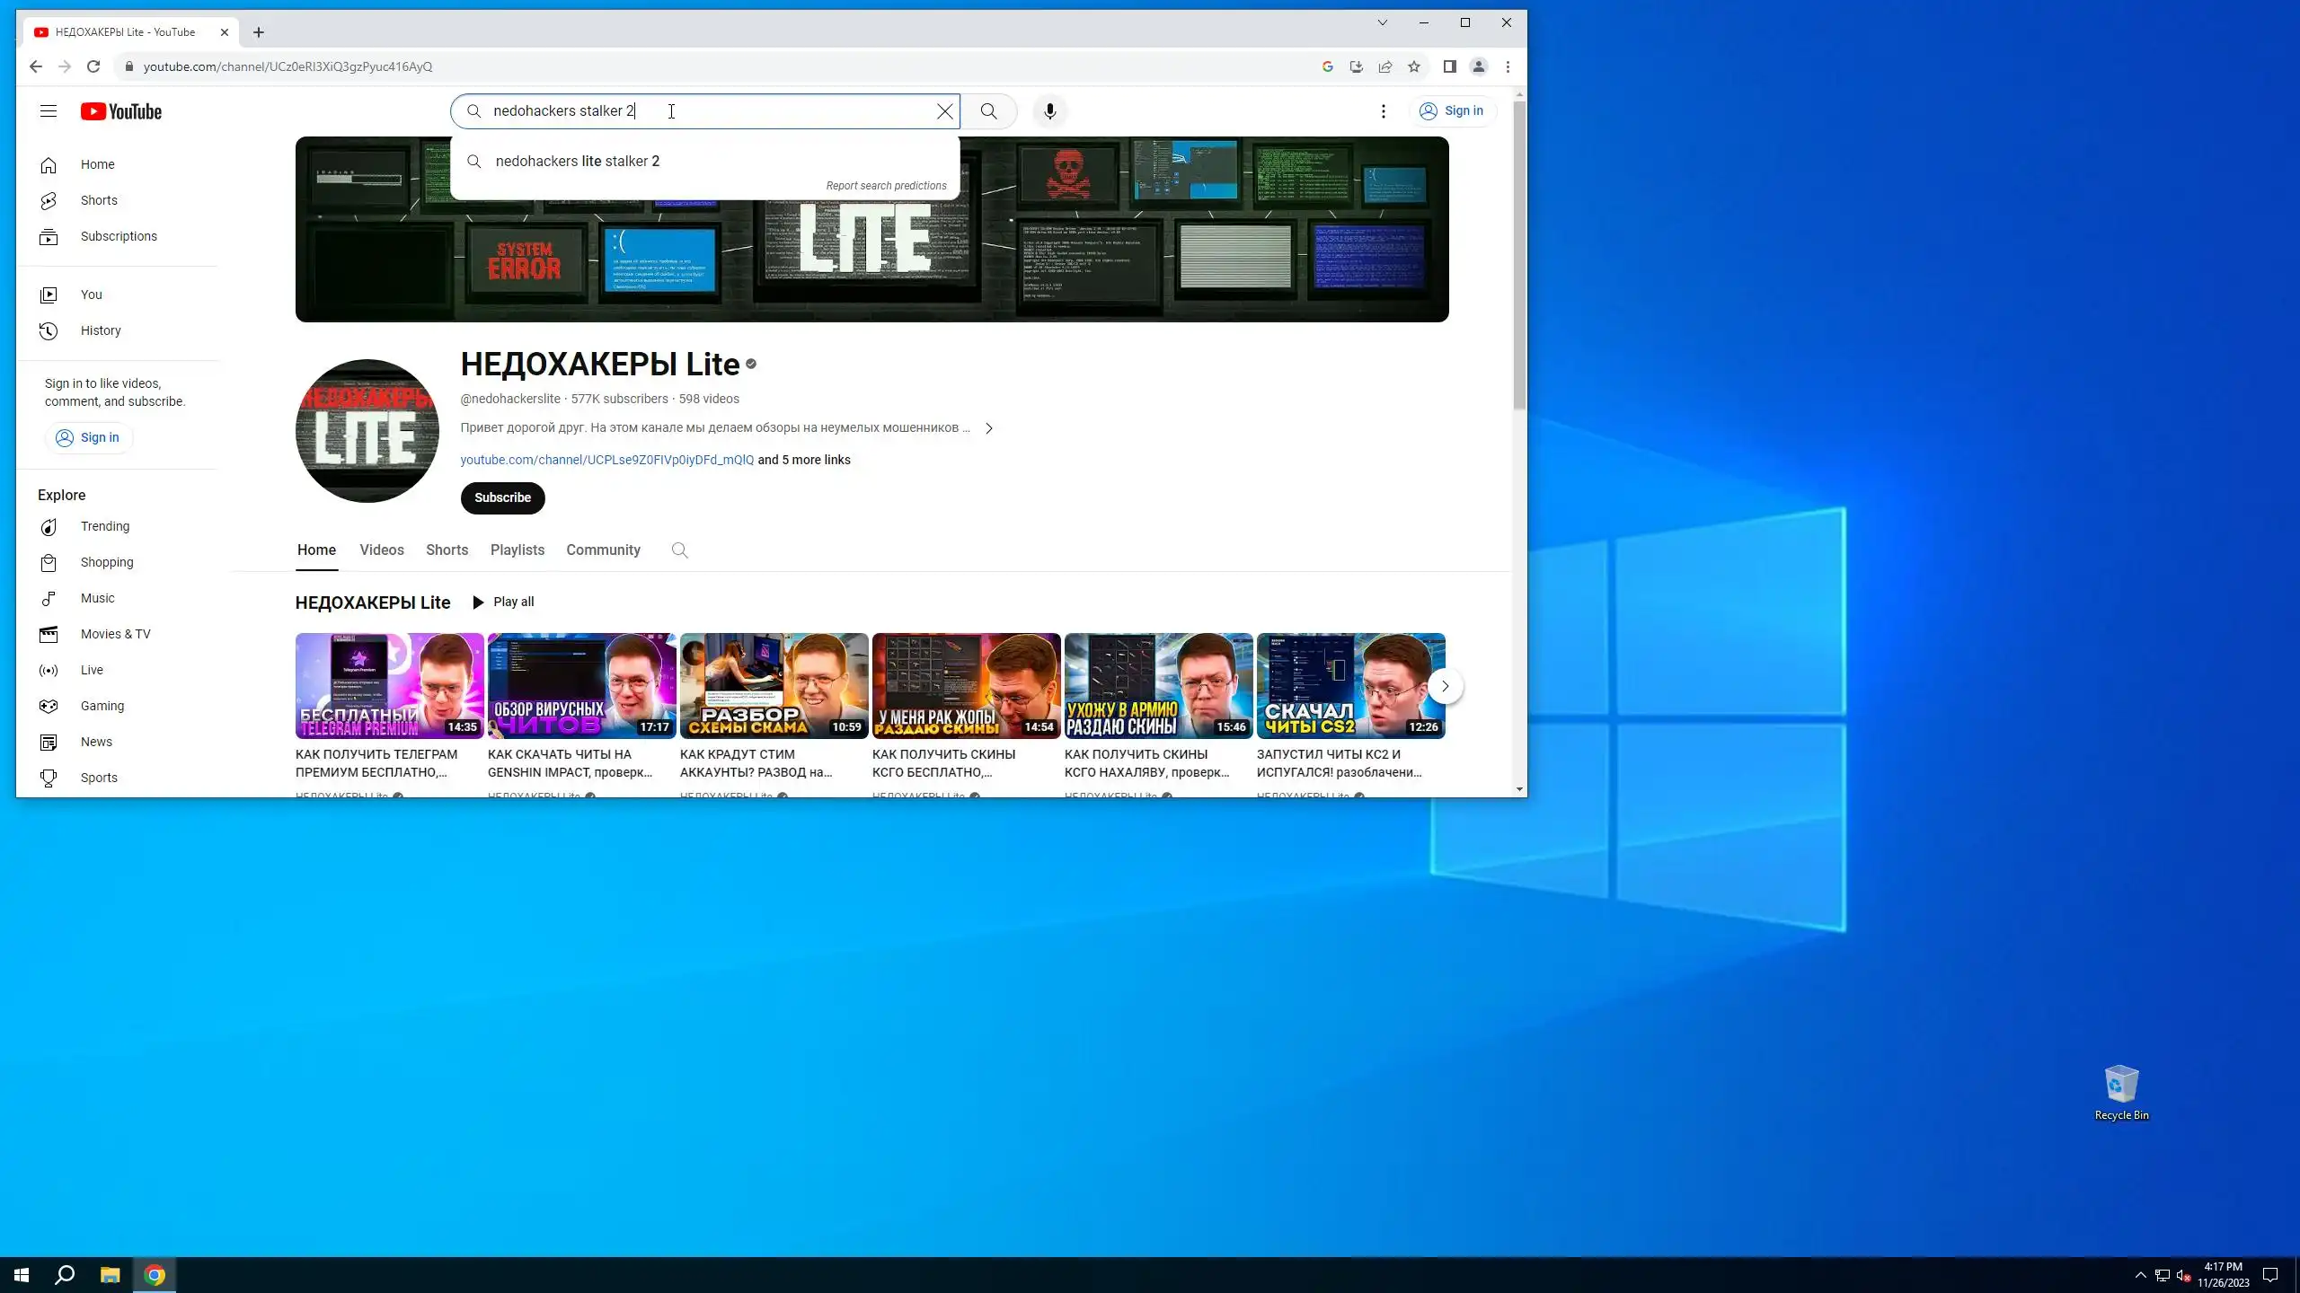The image size is (2300, 1293).
Task: Open Trending in Explore sidebar
Action: (x=104, y=526)
